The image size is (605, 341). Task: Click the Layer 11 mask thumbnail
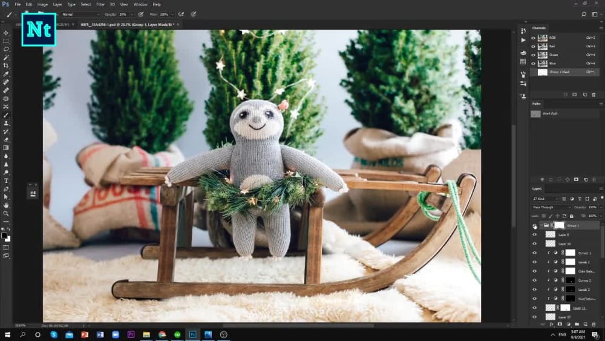565,308
